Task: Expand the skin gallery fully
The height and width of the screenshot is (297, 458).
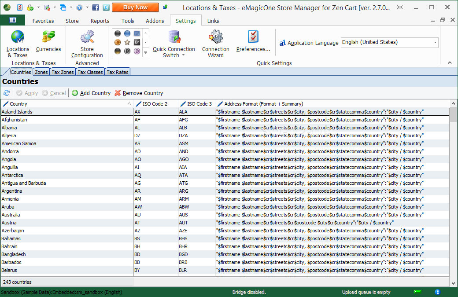Action: [x=145, y=52]
